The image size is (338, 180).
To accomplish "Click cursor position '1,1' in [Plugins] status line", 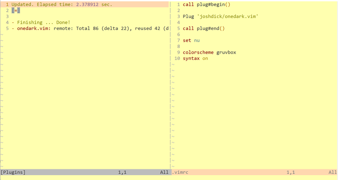I will (122, 172).
